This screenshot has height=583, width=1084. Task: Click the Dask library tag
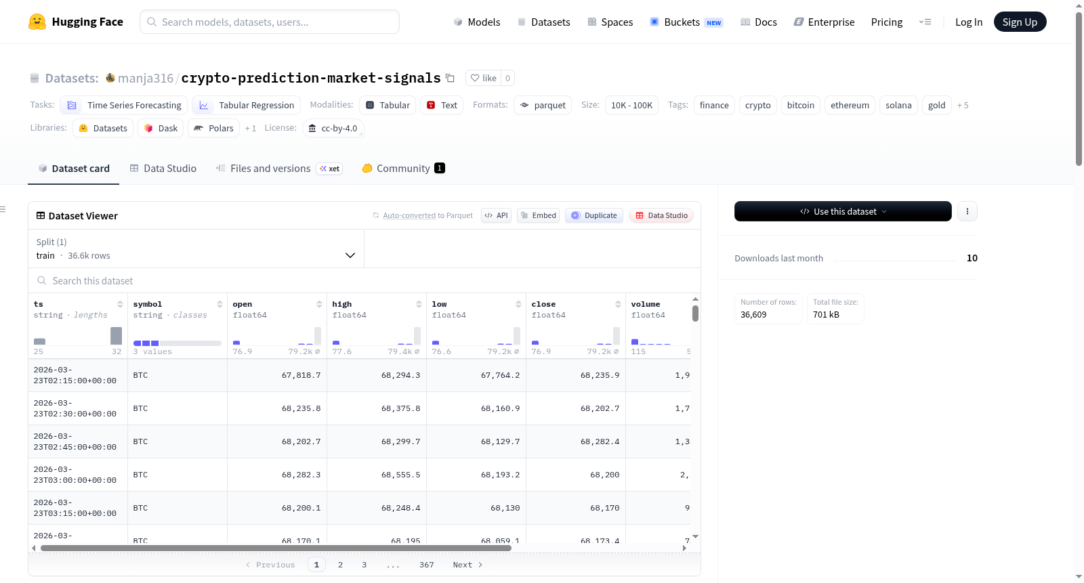pos(161,128)
